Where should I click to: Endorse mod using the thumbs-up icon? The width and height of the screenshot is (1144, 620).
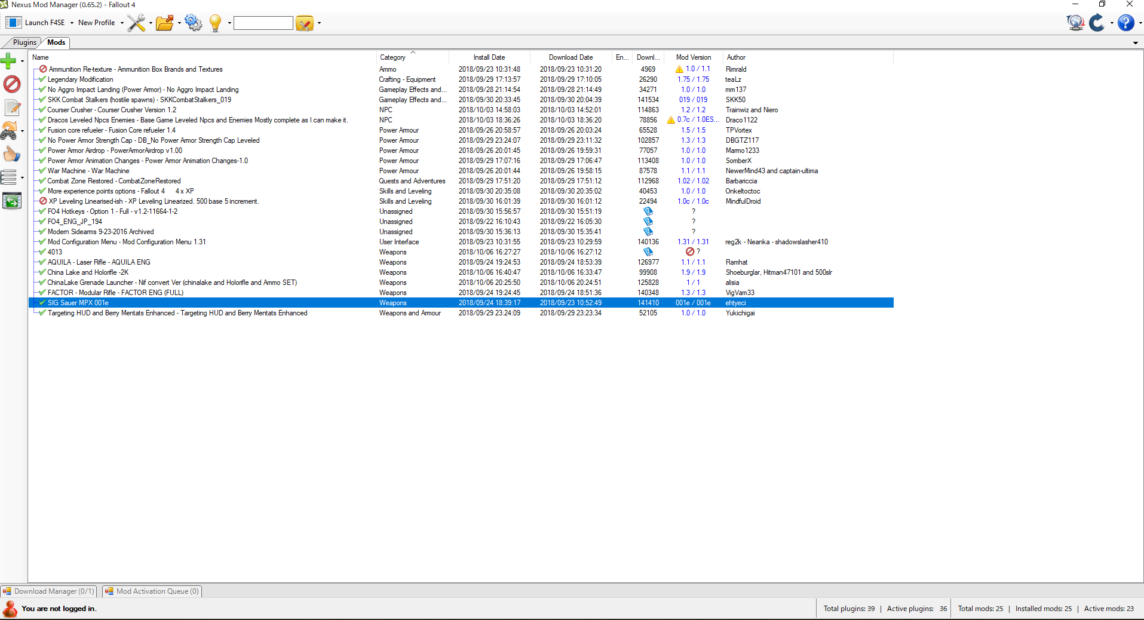pyautogui.click(x=12, y=155)
